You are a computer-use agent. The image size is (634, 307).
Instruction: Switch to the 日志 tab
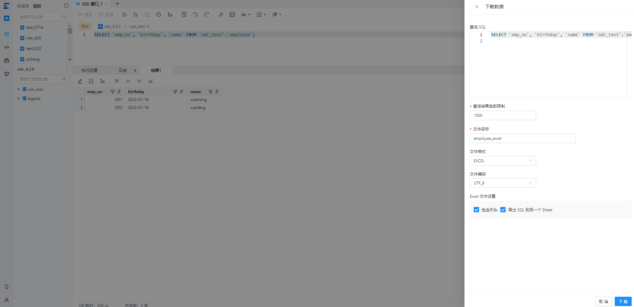pyautogui.click(x=123, y=70)
